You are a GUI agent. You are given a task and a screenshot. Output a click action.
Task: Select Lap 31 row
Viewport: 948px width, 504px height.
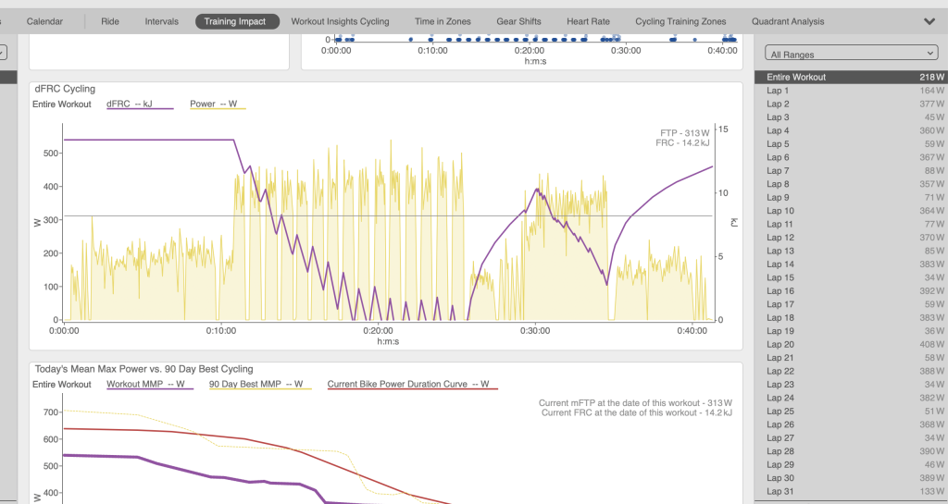852,491
